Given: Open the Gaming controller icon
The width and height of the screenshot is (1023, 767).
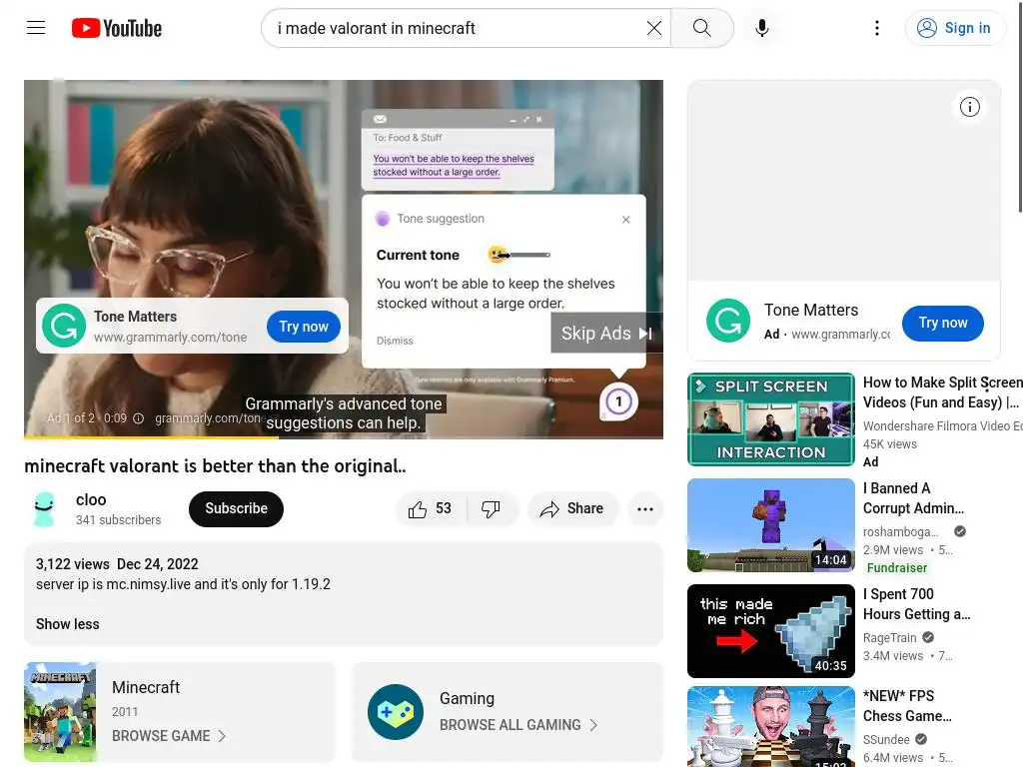Looking at the screenshot, I should (396, 711).
